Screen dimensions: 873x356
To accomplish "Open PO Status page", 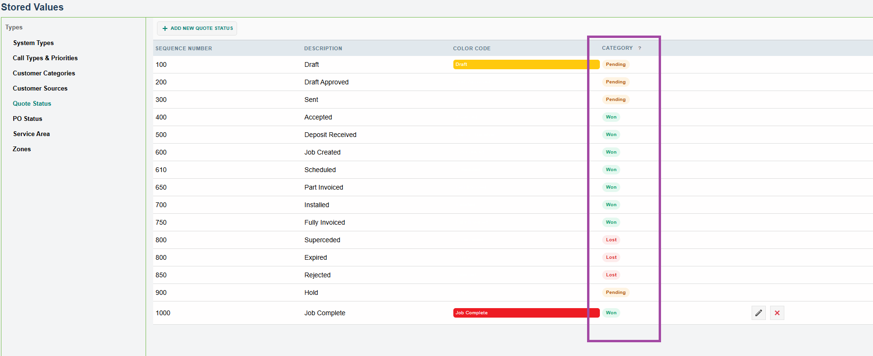I will [28, 119].
